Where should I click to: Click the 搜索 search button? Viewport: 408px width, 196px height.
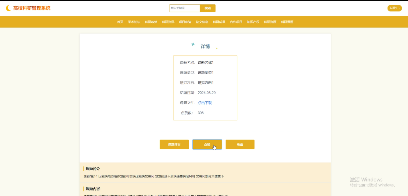coord(208,8)
